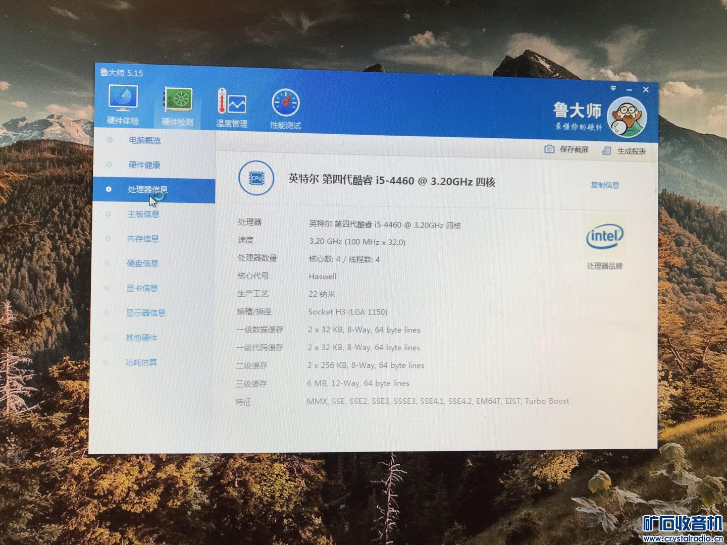
Task: Click the value 核心数: 4 / 线程数: 4
Action: (x=344, y=259)
